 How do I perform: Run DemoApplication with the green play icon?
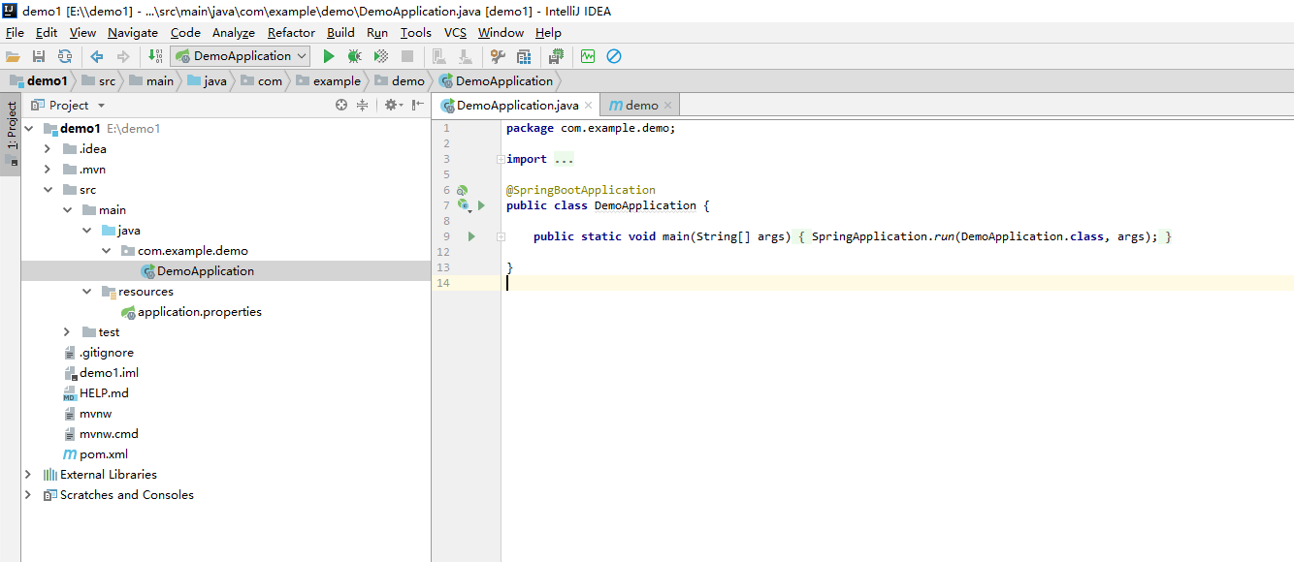(x=329, y=57)
